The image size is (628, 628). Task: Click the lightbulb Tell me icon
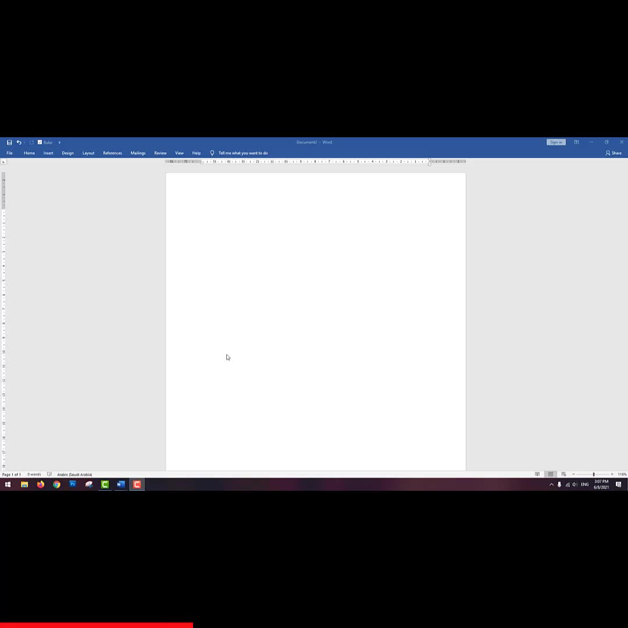click(x=212, y=153)
